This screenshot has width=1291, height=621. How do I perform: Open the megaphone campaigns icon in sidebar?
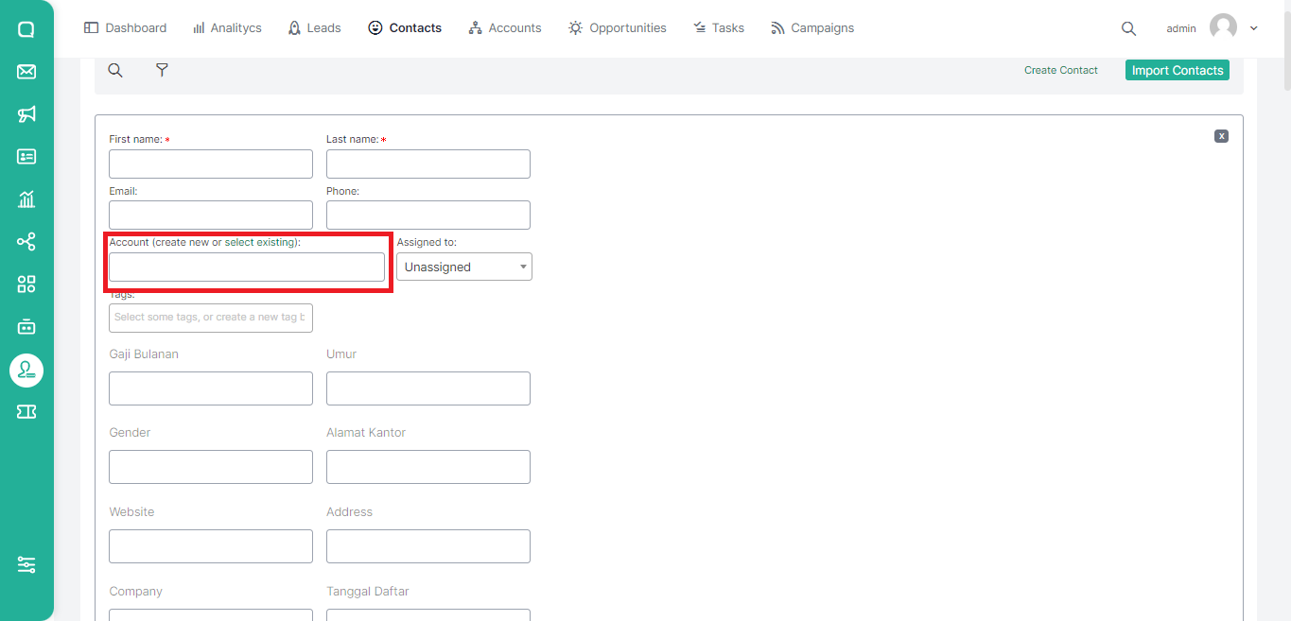pos(26,114)
